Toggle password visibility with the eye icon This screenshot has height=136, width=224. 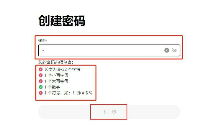pos(174,50)
